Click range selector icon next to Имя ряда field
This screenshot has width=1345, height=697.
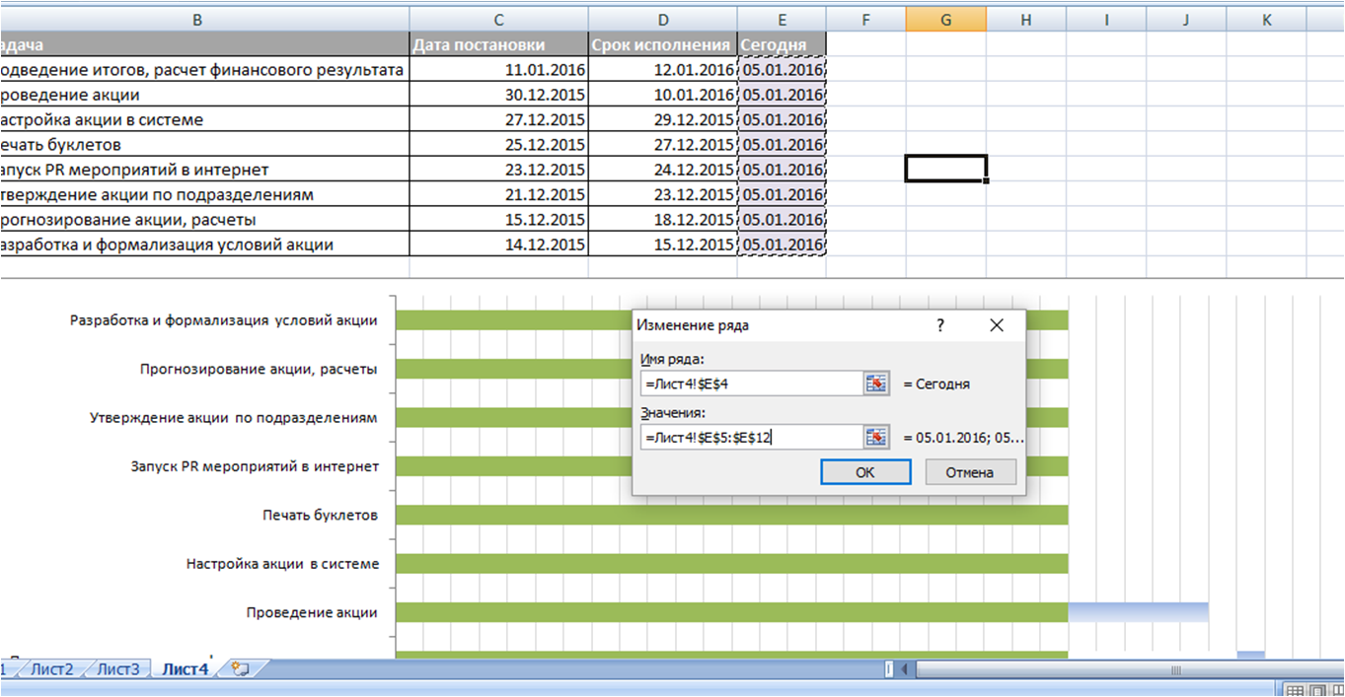876,383
